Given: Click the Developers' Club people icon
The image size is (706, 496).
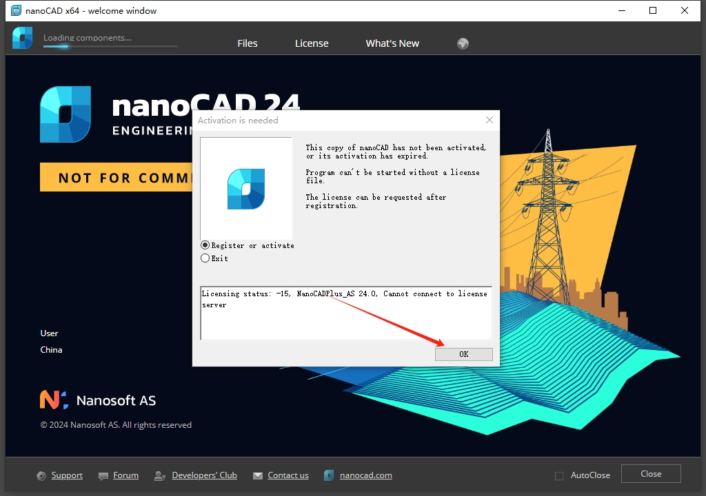Looking at the screenshot, I should 159,476.
